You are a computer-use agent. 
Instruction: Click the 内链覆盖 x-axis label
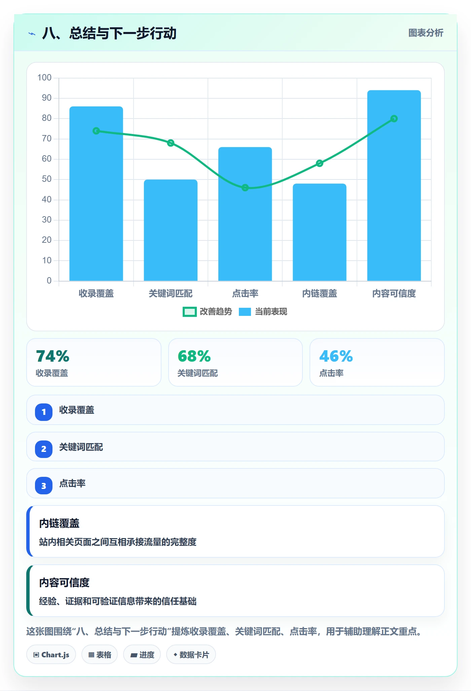(320, 294)
